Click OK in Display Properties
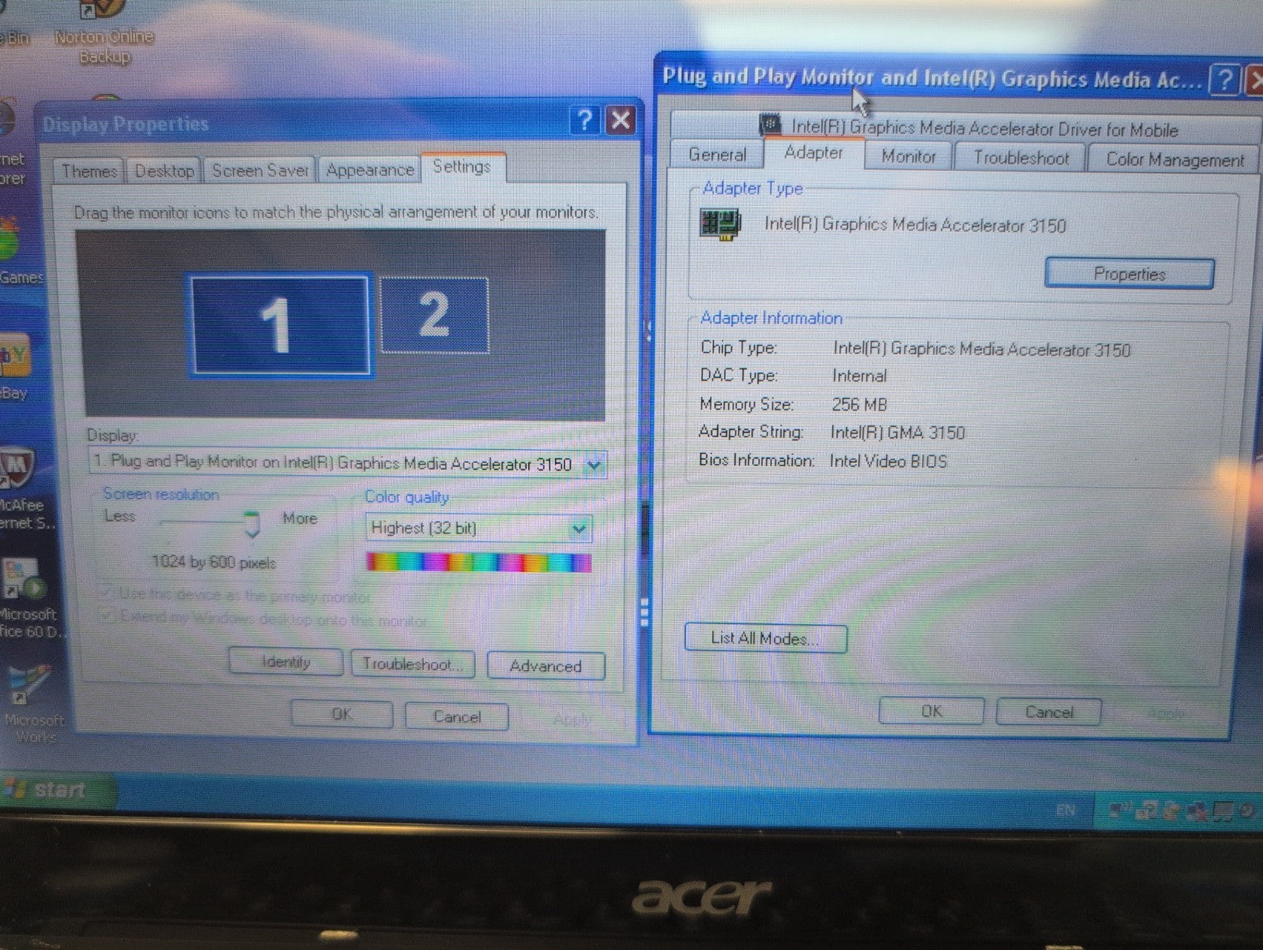The width and height of the screenshot is (1263, 950). (x=341, y=714)
